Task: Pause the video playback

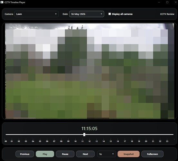Action: click(x=65, y=154)
